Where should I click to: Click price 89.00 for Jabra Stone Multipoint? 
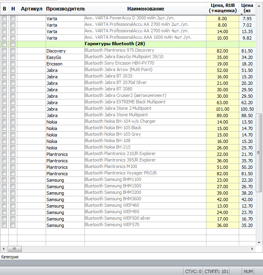[x=223, y=115]
